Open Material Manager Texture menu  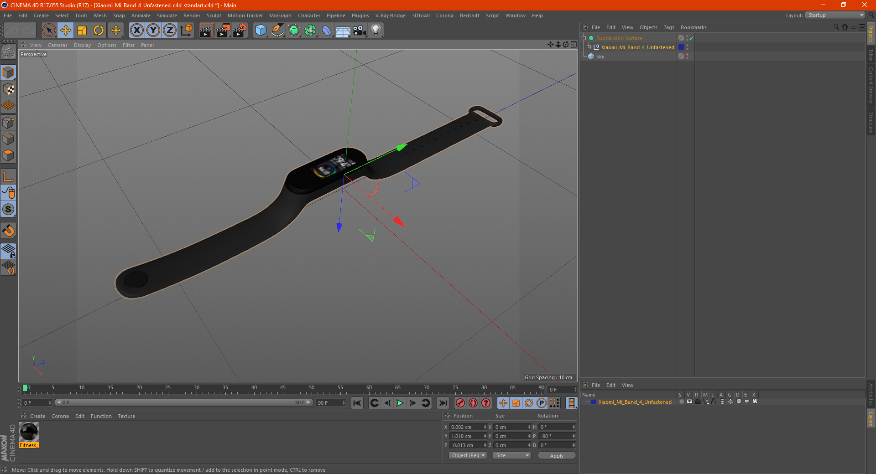(x=126, y=416)
